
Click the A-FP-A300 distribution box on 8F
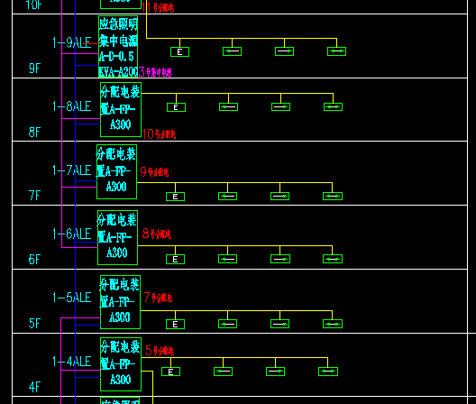[121, 109]
